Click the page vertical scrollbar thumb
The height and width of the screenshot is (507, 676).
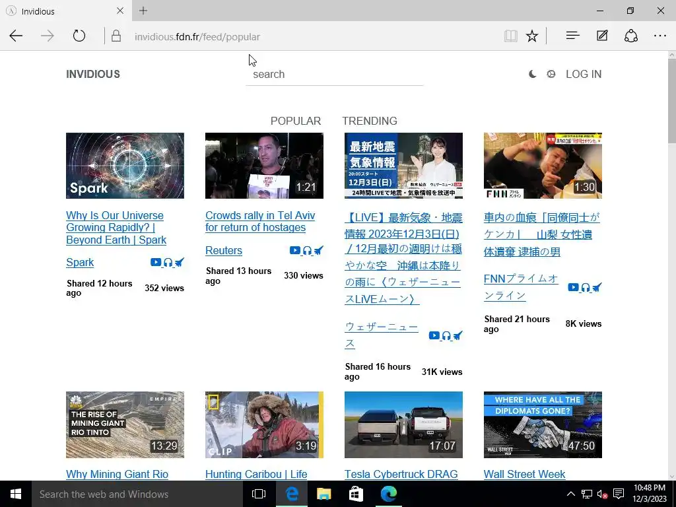click(671, 100)
